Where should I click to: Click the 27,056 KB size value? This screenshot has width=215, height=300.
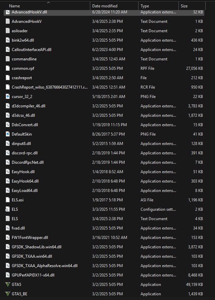[x=194, y=68]
